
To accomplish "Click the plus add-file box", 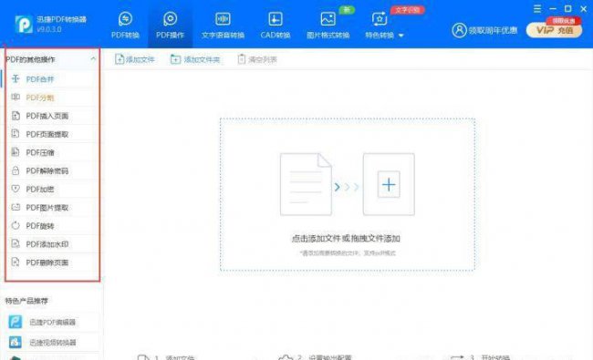I will [389, 184].
